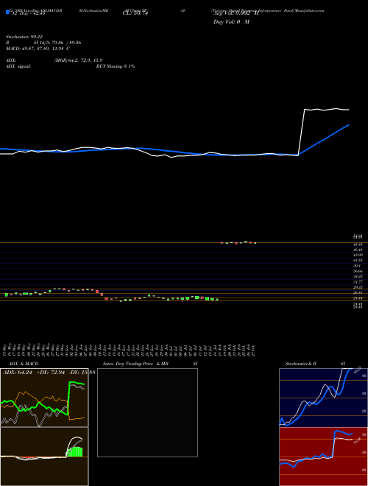Click the 'Day Vol: 0 M' label
368x486 pixels.
pos(231,22)
